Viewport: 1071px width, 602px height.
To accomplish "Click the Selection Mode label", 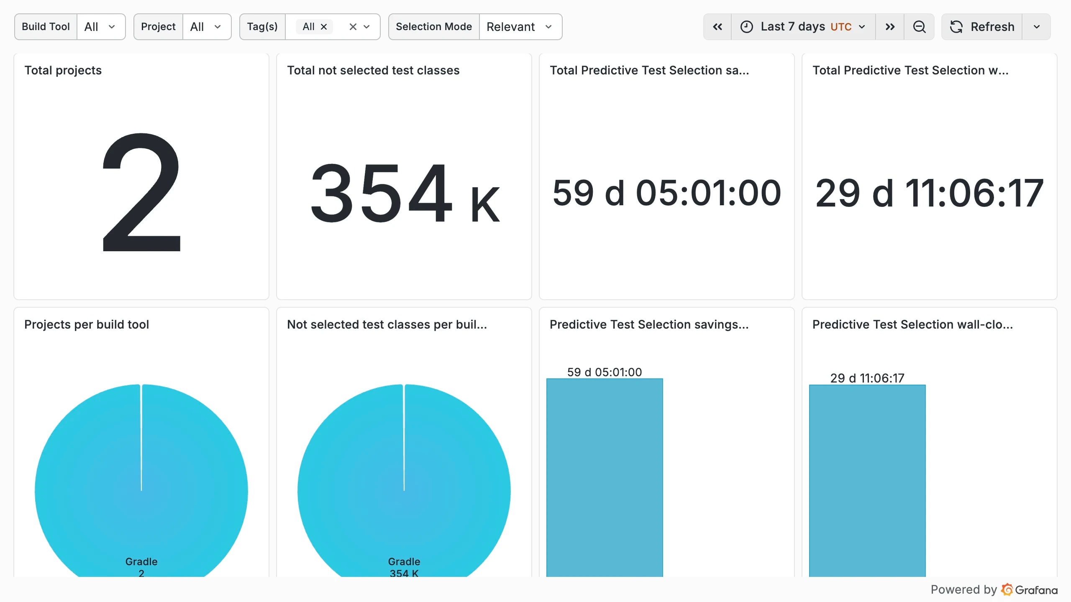I will click(x=434, y=27).
